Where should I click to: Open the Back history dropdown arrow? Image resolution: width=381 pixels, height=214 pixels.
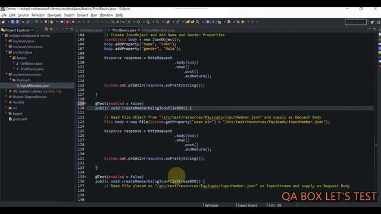click(x=248, y=22)
